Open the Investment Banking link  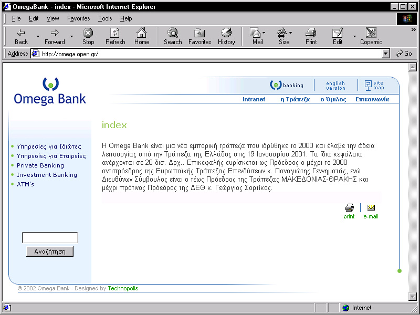[47, 175]
